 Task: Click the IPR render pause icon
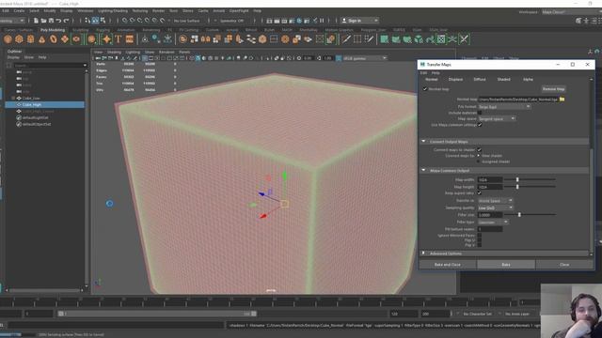[x=322, y=21]
